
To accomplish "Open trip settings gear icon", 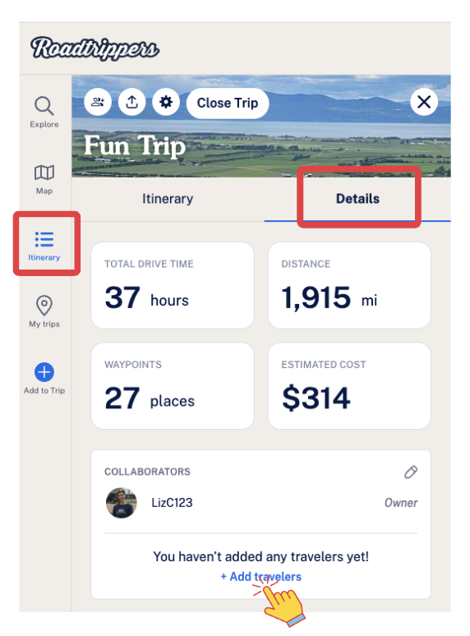I will point(166,102).
